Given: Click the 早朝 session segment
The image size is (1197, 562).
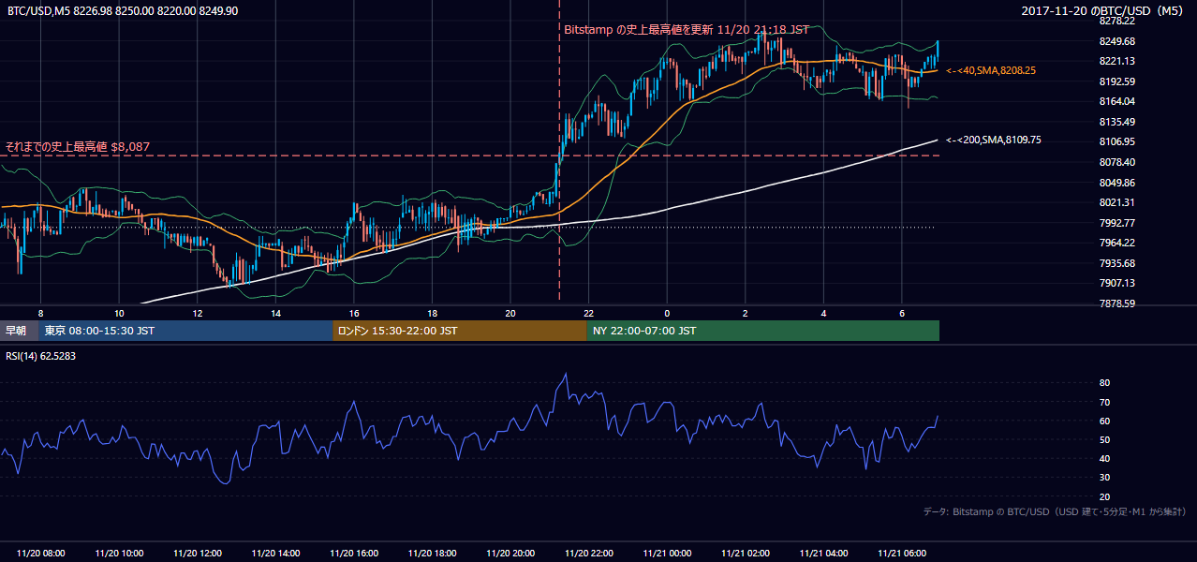Looking at the screenshot, I should pos(20,331).
